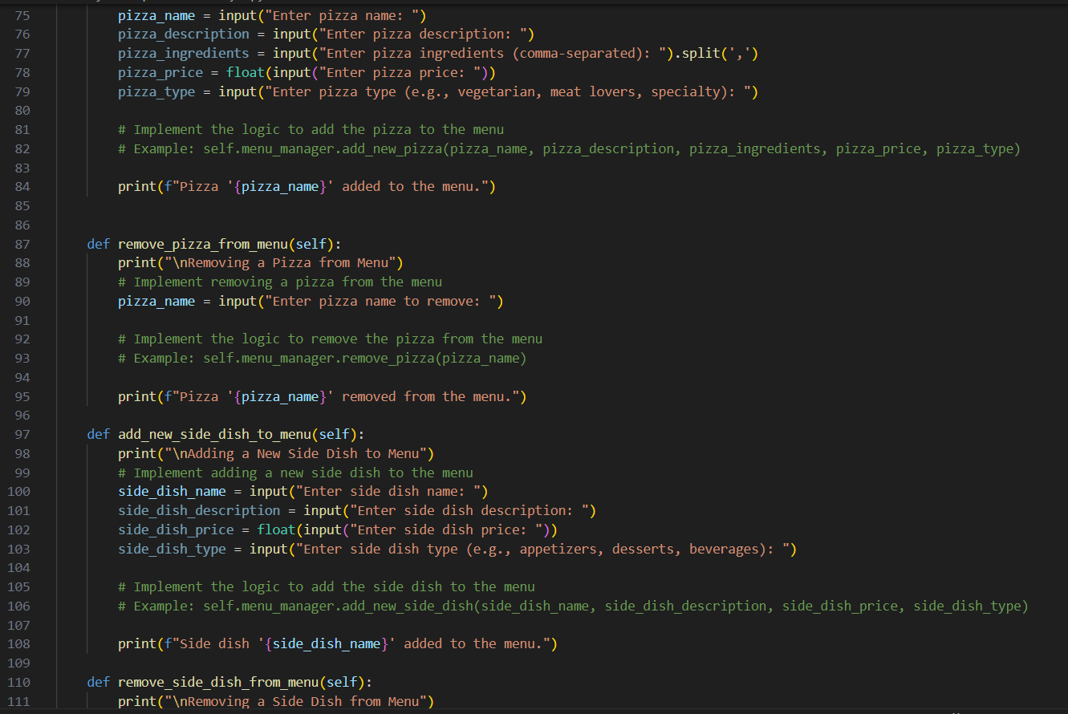Click the def keyword on line 97
This screenshot has height=714, width=1068.
(99, 434)
